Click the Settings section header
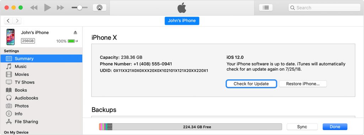This screenshot has height=135, width=364. pyautogui.click(x=11, y=51)
